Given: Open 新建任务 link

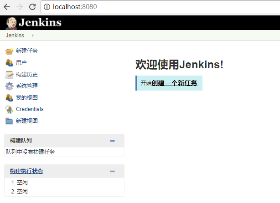Looking at the screenshot, I should pos(27,51).
